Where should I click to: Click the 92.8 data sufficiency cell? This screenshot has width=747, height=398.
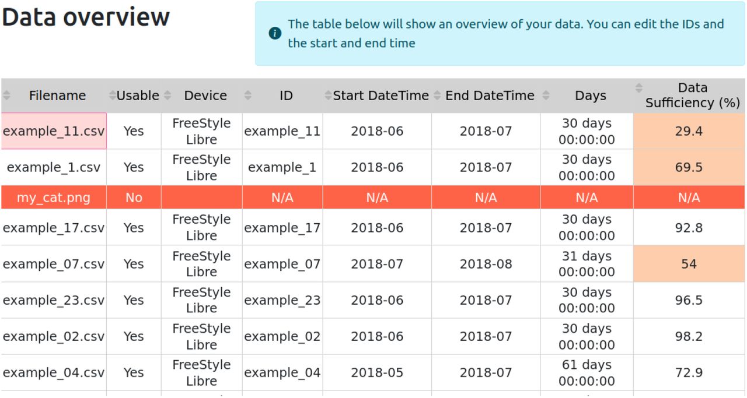click(689, 228)
